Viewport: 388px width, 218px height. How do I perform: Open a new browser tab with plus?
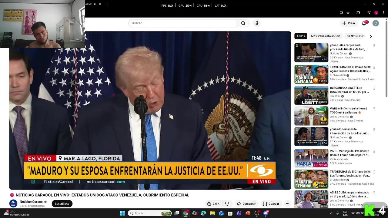[107, 4]
